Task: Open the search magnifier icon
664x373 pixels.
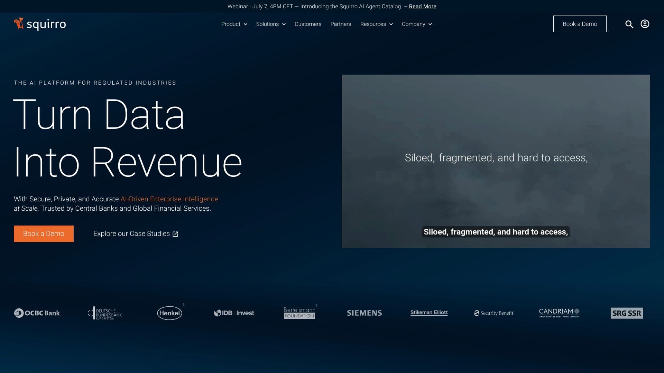Action: point(629,24)
